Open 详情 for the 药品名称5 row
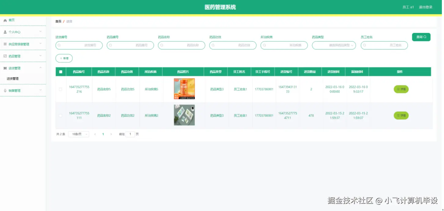The width and height of the screenshot is (444, 211). tap(401, 89)
